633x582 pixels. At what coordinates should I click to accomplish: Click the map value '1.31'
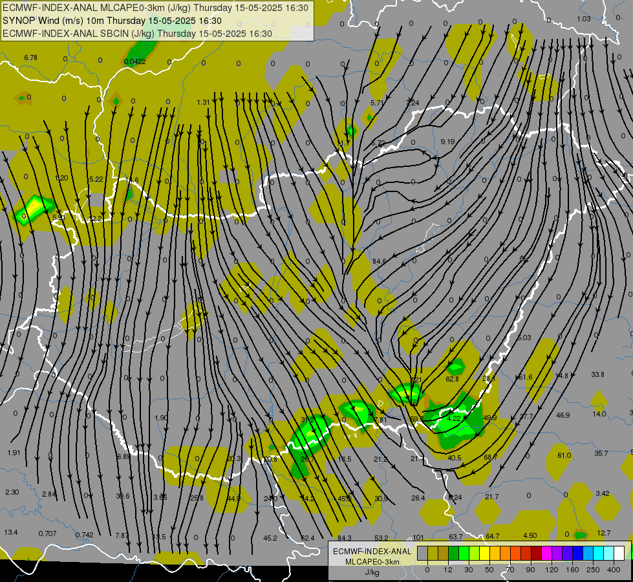(x=204, y=102)
